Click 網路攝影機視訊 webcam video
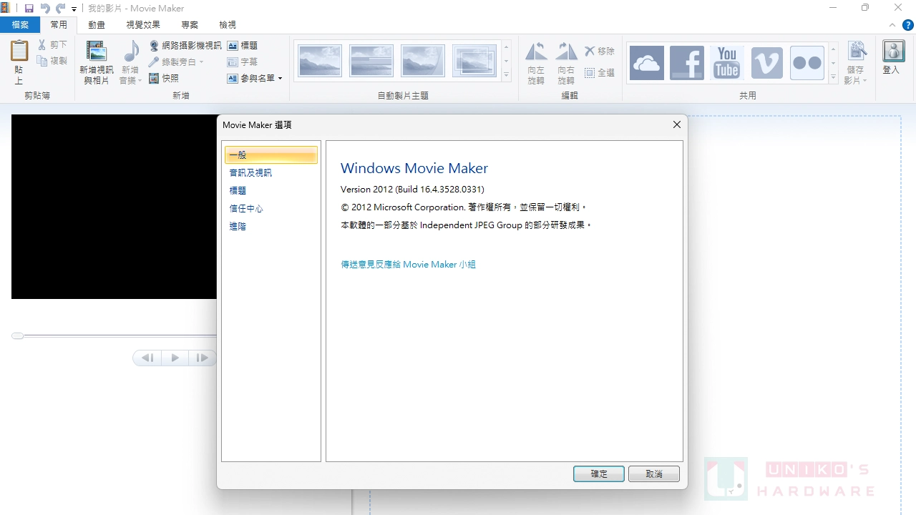The width and height of the screenshot is (916, 515). pos(186,45)
